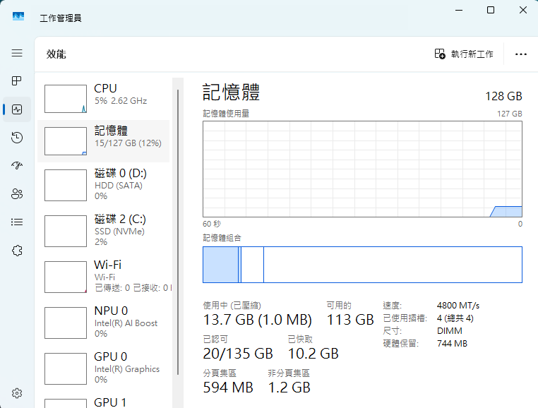Click the NPU 0 mini graph thumbnail
Screen dimensions: 538x408
click(x=66, y=323)
